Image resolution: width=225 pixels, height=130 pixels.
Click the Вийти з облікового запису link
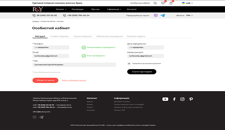tap(74, 80)
